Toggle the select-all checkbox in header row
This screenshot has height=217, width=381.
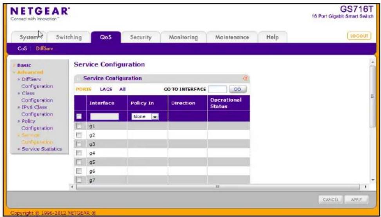(x=79, y=116)
